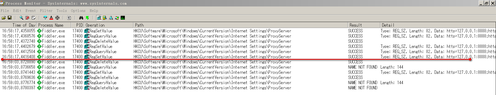Toggle Show Registry Activity
Image resolution: width=496 pixels, height=95 pixels.
(99, 18)
